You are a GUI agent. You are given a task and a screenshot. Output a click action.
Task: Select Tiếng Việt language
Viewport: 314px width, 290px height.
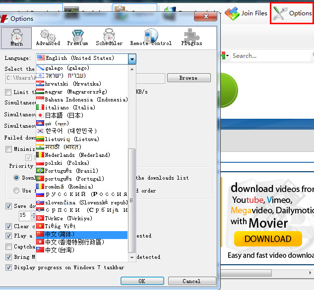click(82, 226)
